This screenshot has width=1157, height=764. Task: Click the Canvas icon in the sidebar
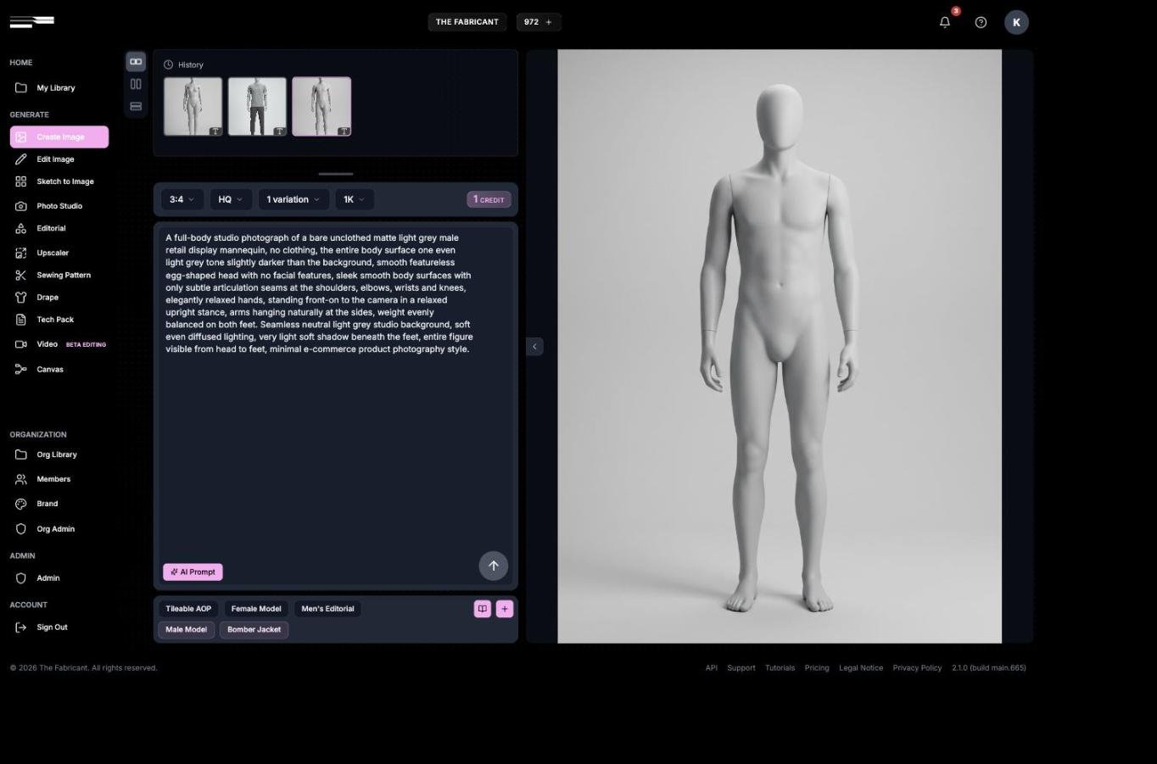click(x=21, y=369)
